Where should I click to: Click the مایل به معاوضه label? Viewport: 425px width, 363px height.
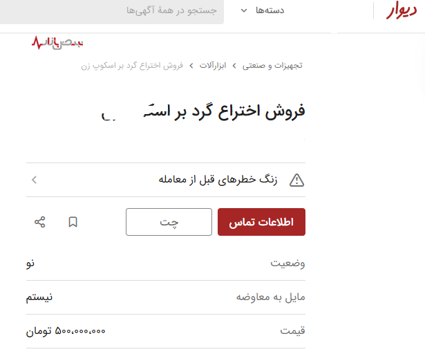click(270, 297)
